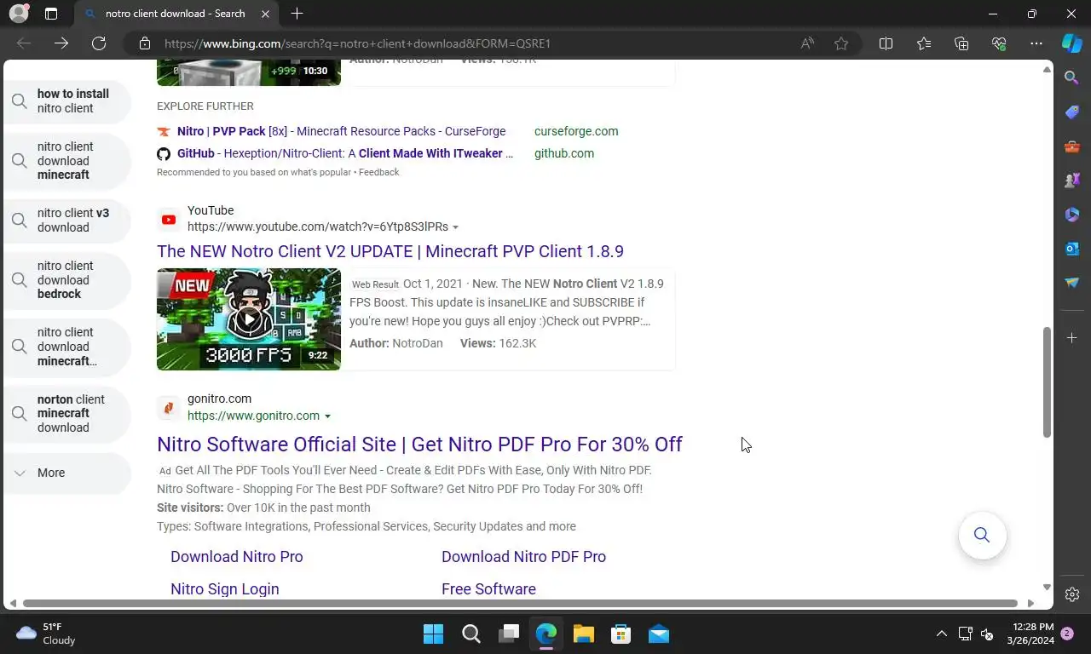
Task: Open the sidebar Drop paper-plane icon
Action: (x=1072, y=283)
